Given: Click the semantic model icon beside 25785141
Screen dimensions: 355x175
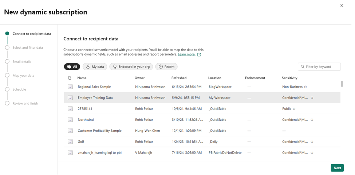Looking at the screenshot, I should 70,109.
